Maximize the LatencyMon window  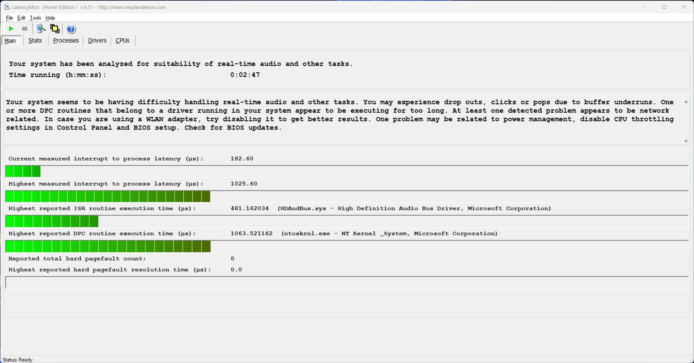(664, 7)
